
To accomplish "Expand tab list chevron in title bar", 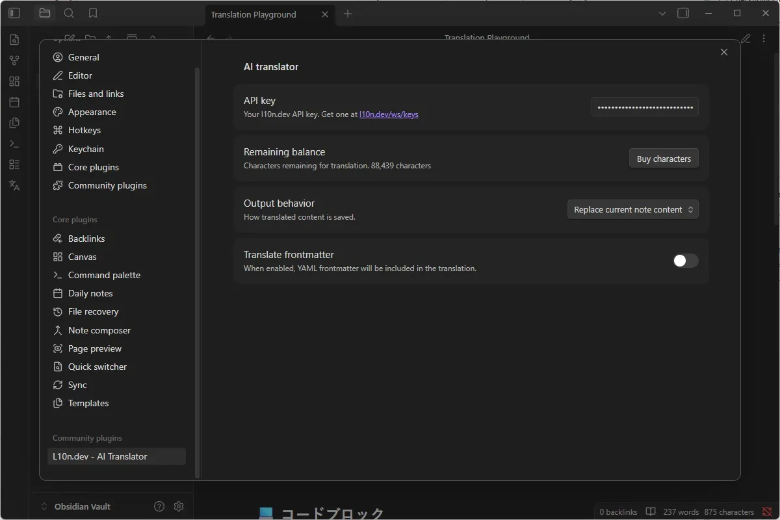I will (x=662, y=14).
